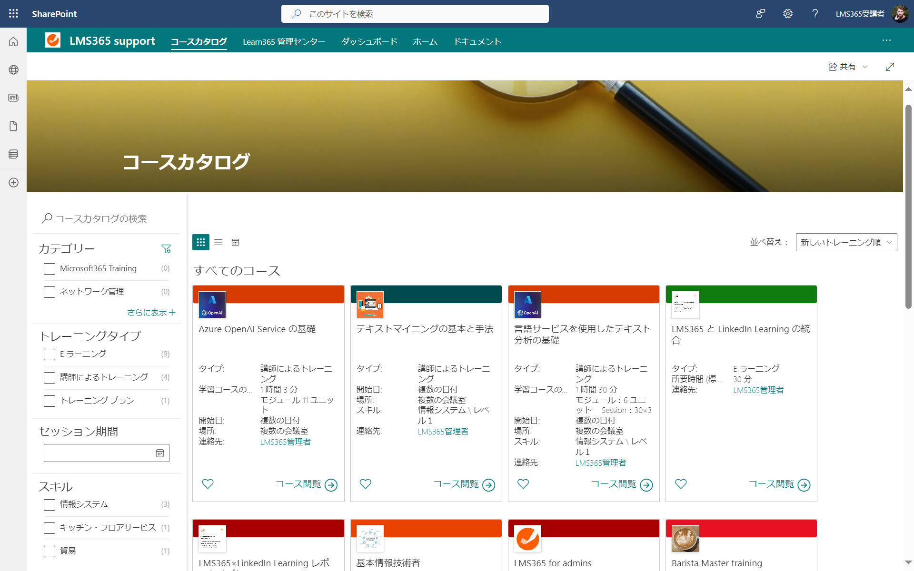Click the Create plus circle icon

13,183
